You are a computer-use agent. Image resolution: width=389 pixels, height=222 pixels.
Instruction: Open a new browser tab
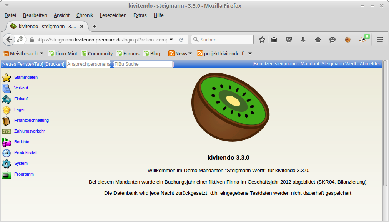pos(95,27)
